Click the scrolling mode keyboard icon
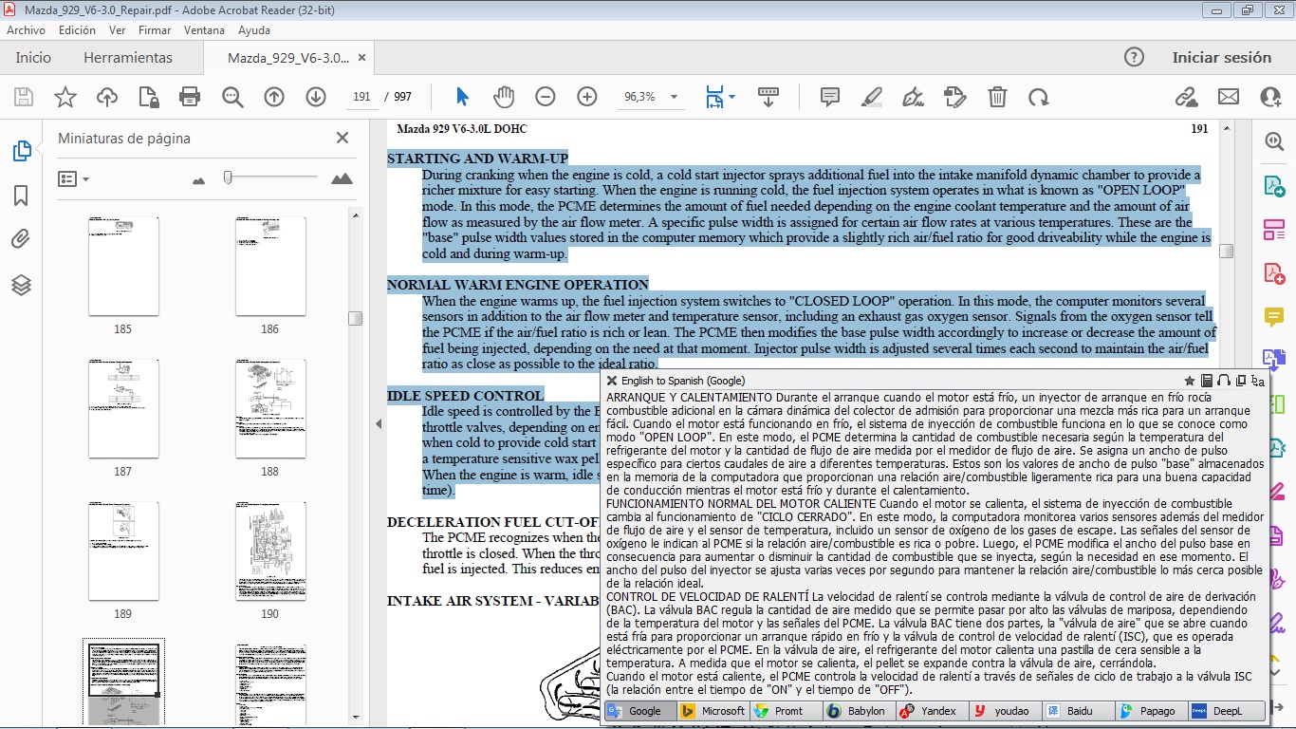Image resolution: width=1296 pixels, height=729 pixels. pyautogui.click(x=768, y=97)
